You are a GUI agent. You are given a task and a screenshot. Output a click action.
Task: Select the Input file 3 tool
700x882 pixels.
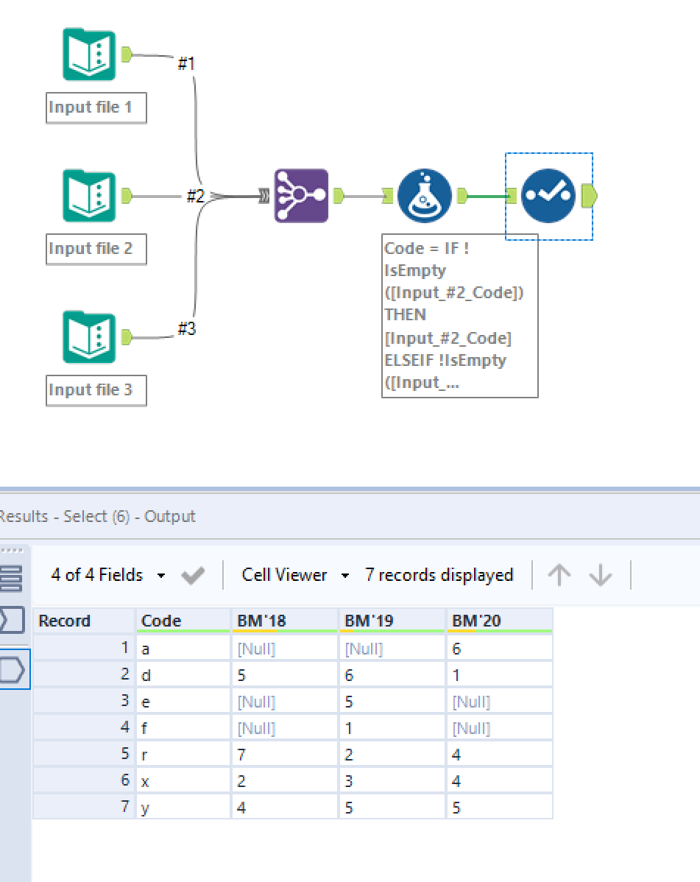[88, 337]
